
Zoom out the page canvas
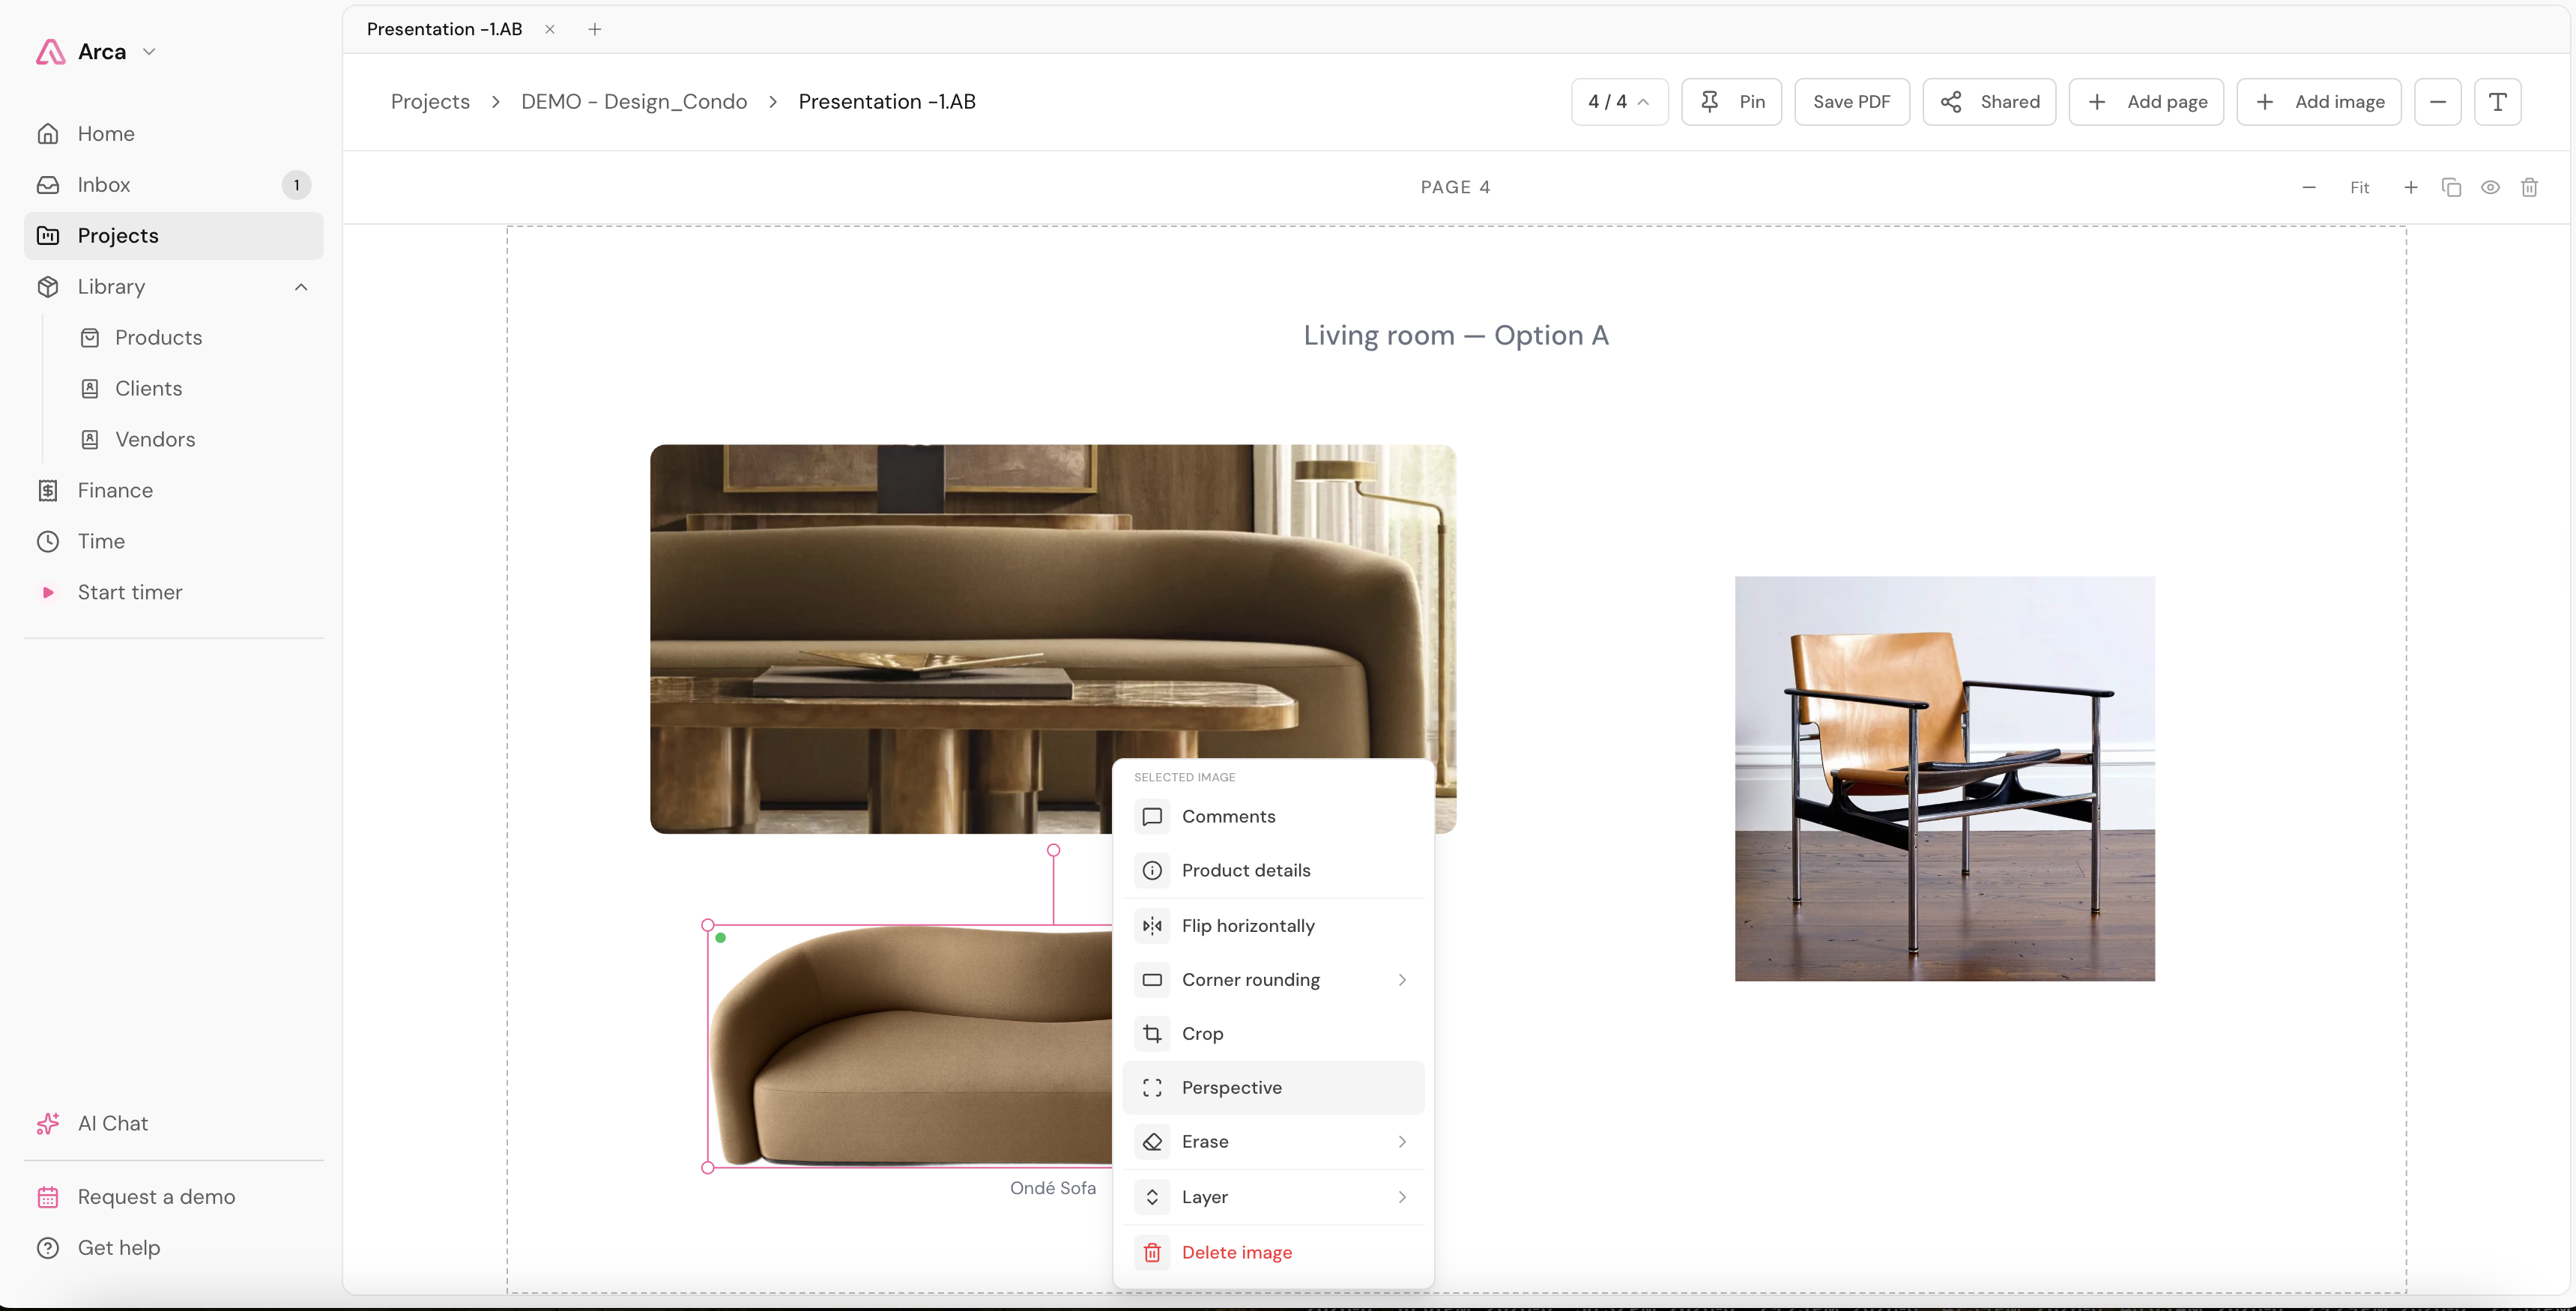[x=2309, y=187]
